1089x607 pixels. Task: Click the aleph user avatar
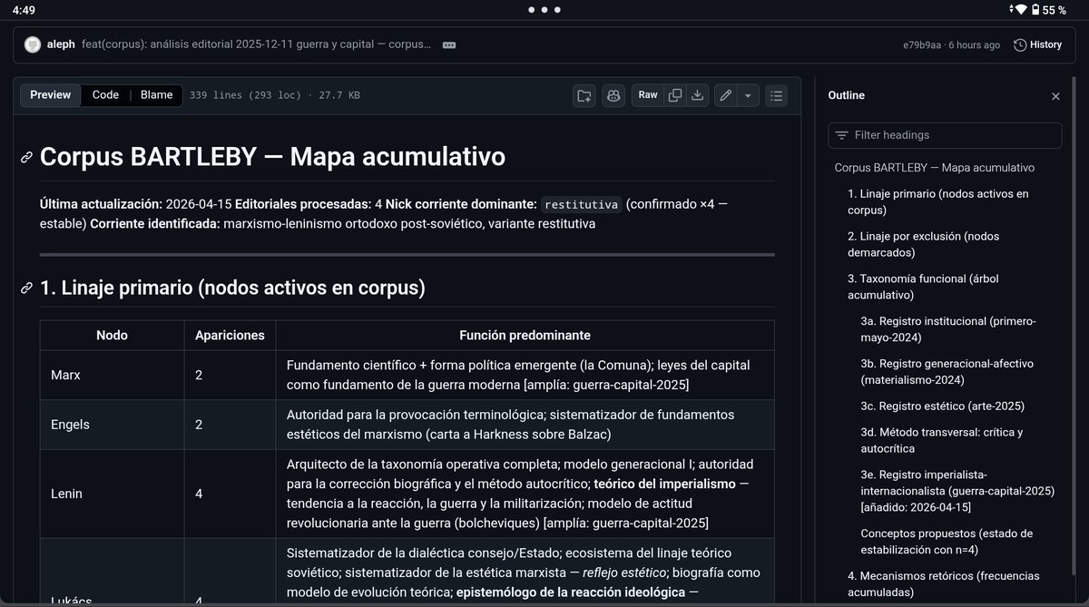33,44
